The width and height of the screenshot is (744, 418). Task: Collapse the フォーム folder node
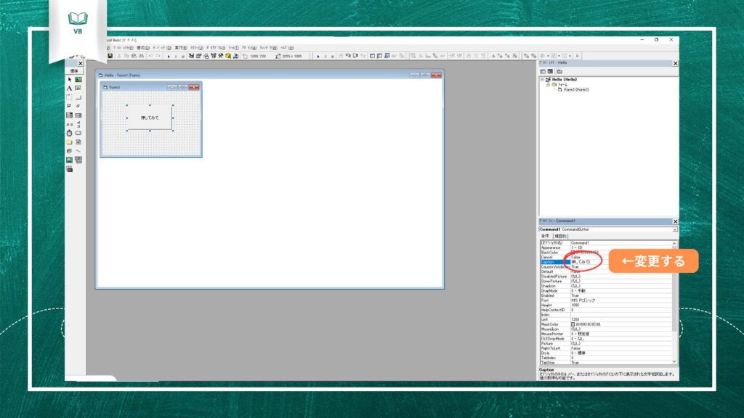coord(548,85)
